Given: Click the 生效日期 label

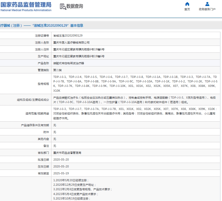Looking at the screenshot, I should pyautogui.click(x=43, y=167).
